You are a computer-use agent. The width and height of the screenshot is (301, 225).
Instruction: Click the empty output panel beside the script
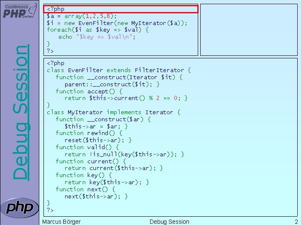[x=249, y=30]
